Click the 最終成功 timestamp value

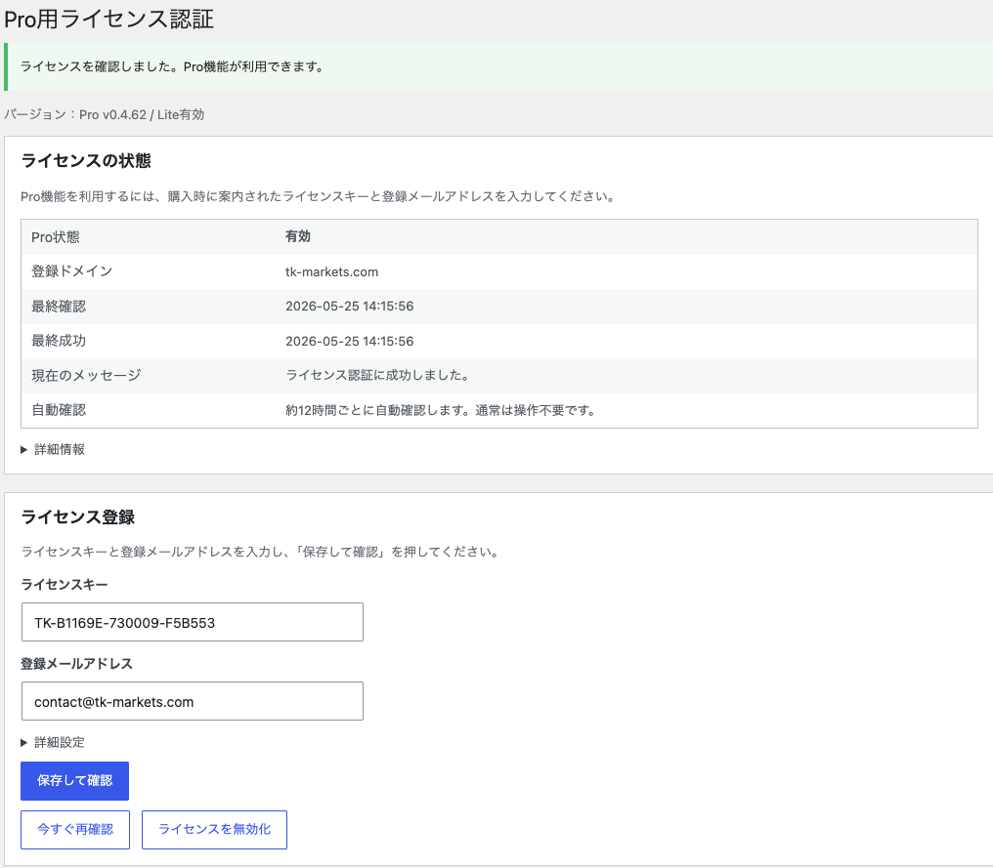[x=350, y=341]
